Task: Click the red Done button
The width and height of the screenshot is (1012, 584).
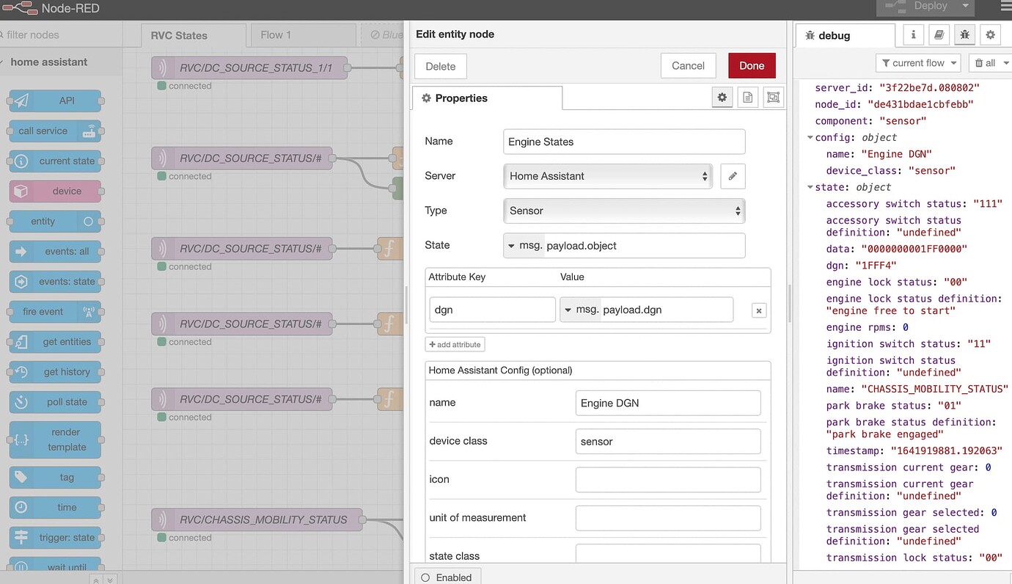Action: (x=751, y=65)
